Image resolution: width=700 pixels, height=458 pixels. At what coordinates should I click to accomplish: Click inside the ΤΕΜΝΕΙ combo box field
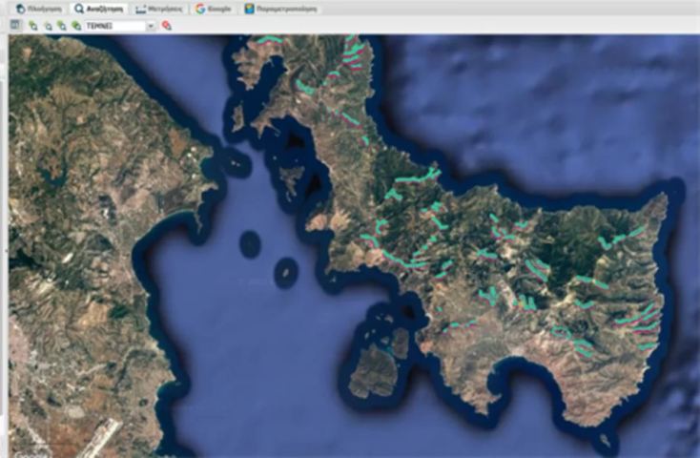(x=113, y=26)
